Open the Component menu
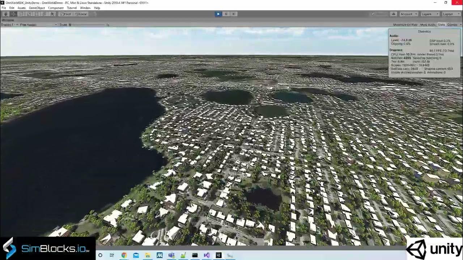Image resolution: width=463 pixels, height=260 pixels. click(x=56, y=8)
